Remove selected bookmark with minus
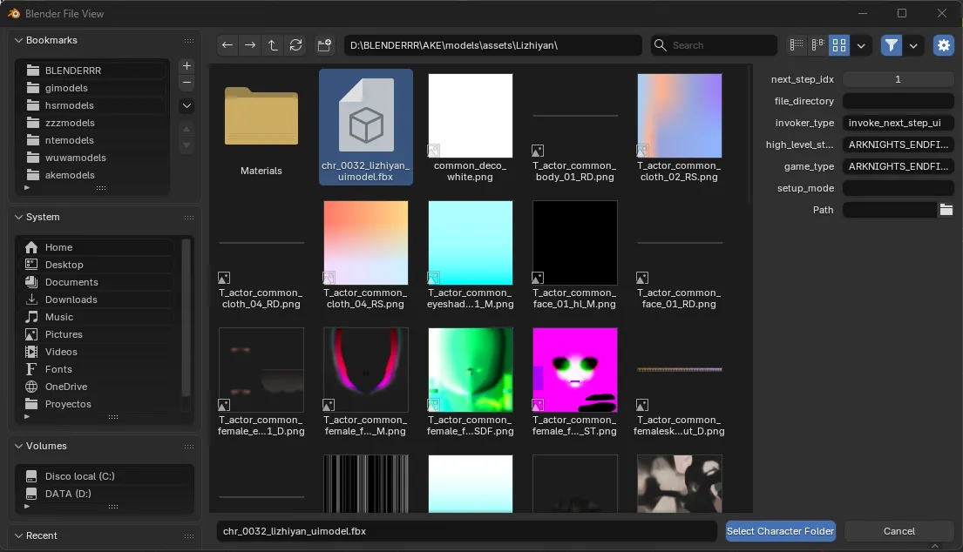The image size is (963, 552). click(x=186, y=83)
